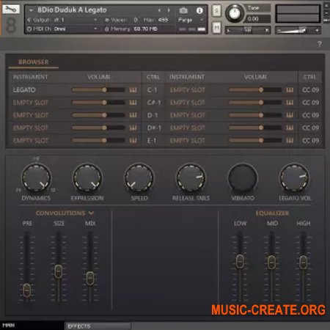Viewport: 330px width, 330px height.
Task: Click the Tune knob
Action: (235, 13)
